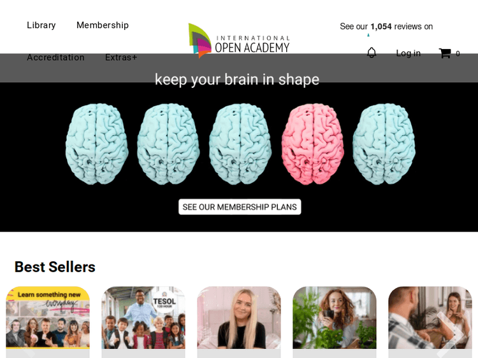Open the shopping cart icon
The width and height of the screenshot is (478, 358).
445,53
